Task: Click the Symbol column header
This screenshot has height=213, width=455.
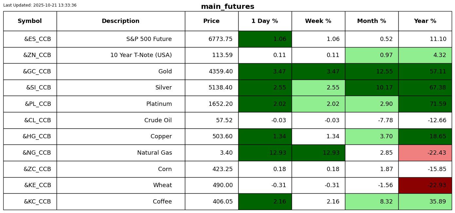Action: (30, 21)
